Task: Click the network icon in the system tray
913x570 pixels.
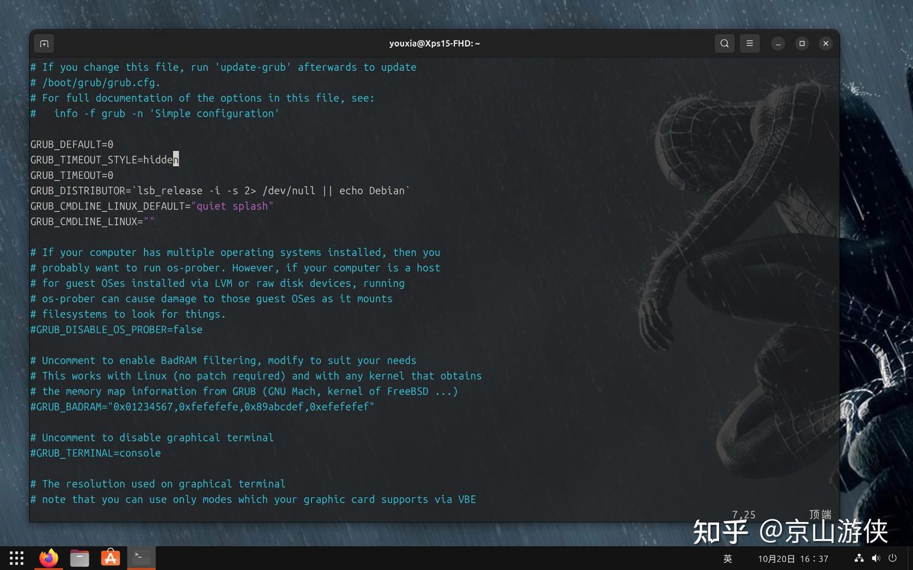Action: [x=858, y=559]
